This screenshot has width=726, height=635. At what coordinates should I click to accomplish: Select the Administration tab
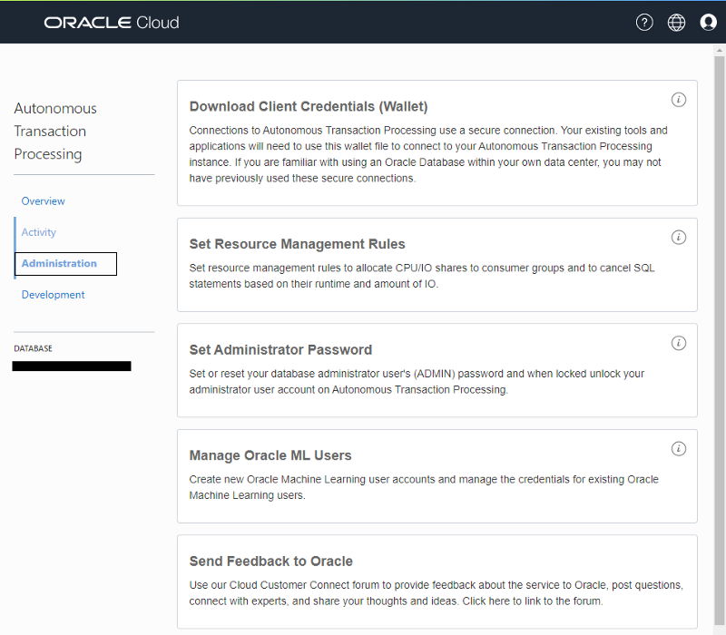59,264
